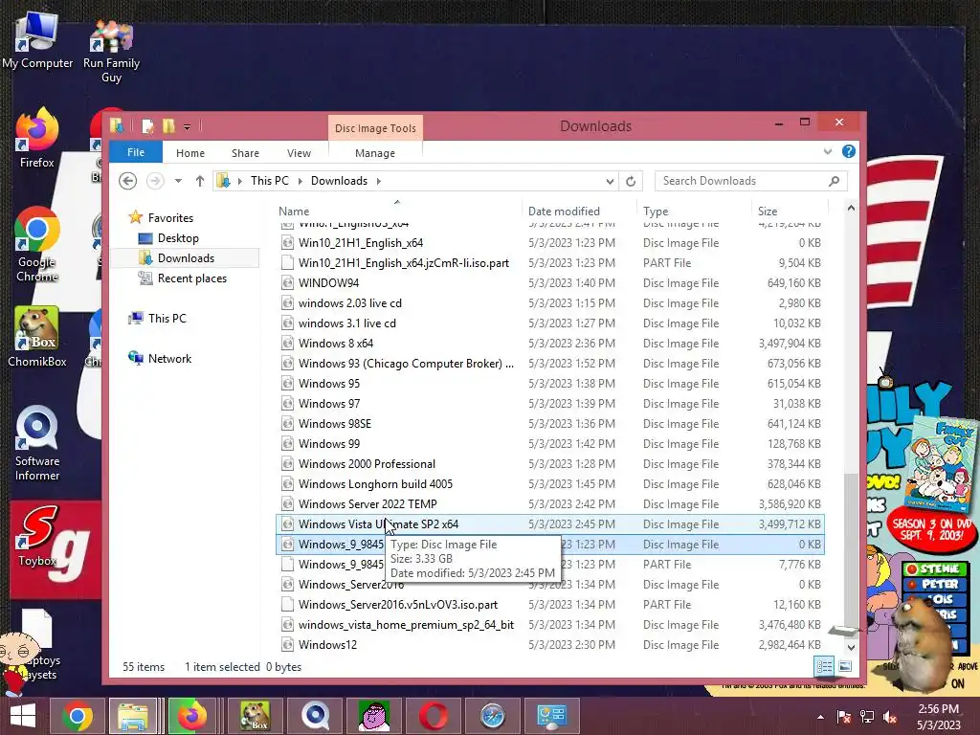
Task: Select Windows Longhorn build 4005 file
Action: [550, 483]
